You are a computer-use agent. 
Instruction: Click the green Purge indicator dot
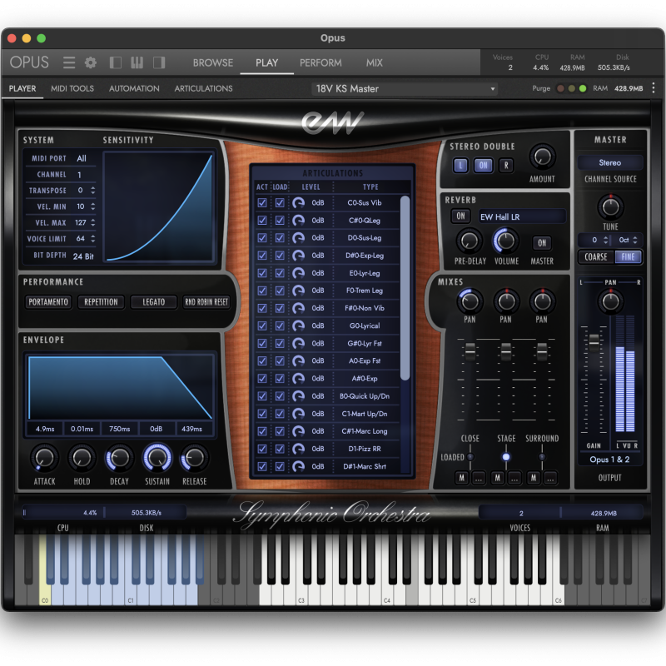point(583,88)
